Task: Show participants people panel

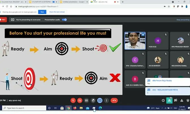Action: pos(169,100)
